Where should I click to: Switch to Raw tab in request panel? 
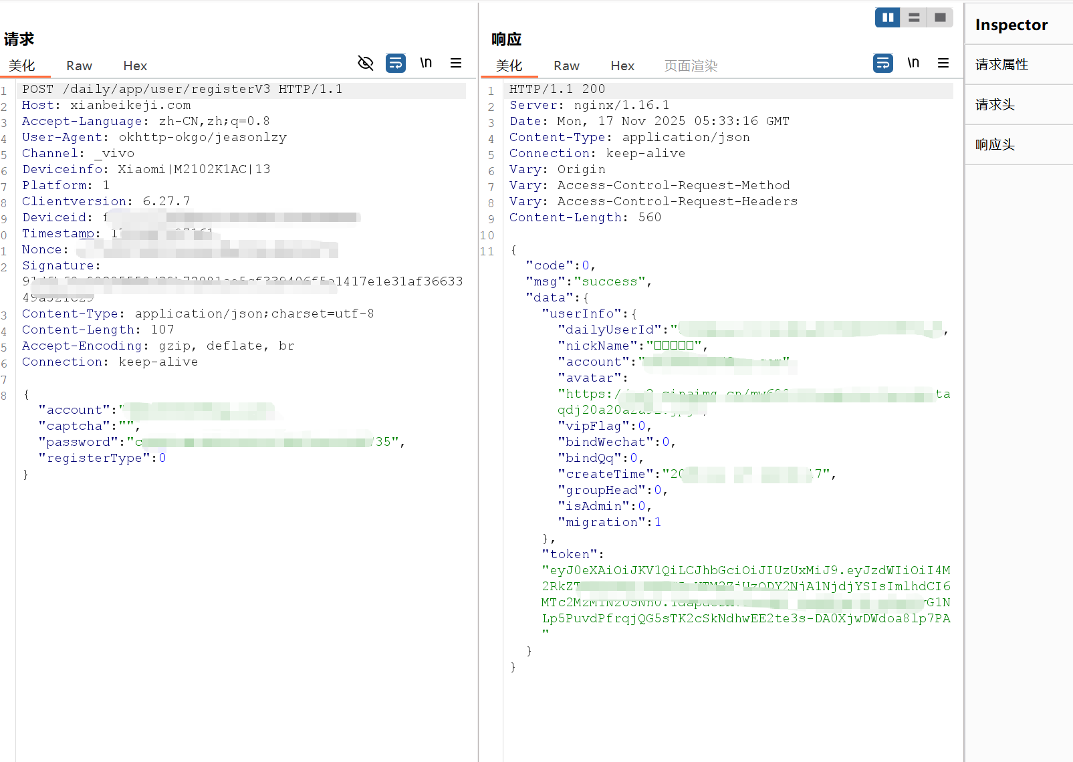(x=79, y=66)
